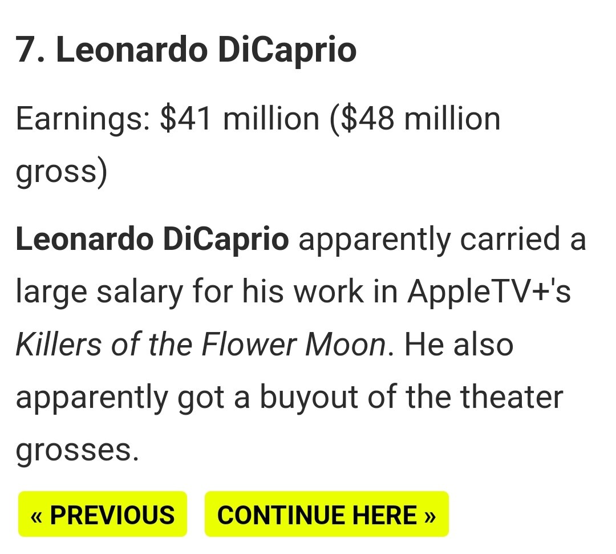Click the bold Leonardo DiCaprio name in the paragraph
Image resolution: width=616 pixels, height=554 pixels.
tap(152, 240)
